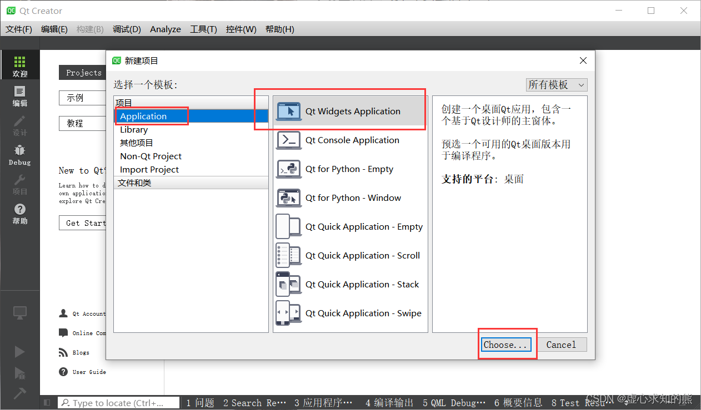Click the User Guide question mark icon
The image size is (701, 410).
63,372
